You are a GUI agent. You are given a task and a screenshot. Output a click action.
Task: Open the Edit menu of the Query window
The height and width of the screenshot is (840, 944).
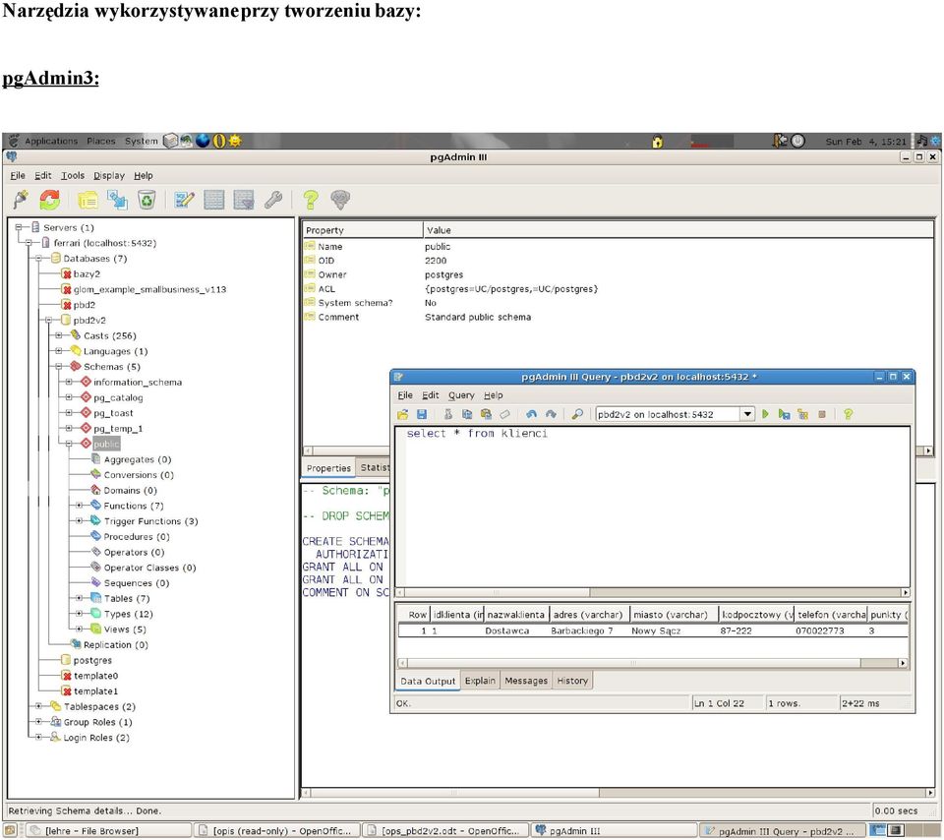tap(430, 395)
